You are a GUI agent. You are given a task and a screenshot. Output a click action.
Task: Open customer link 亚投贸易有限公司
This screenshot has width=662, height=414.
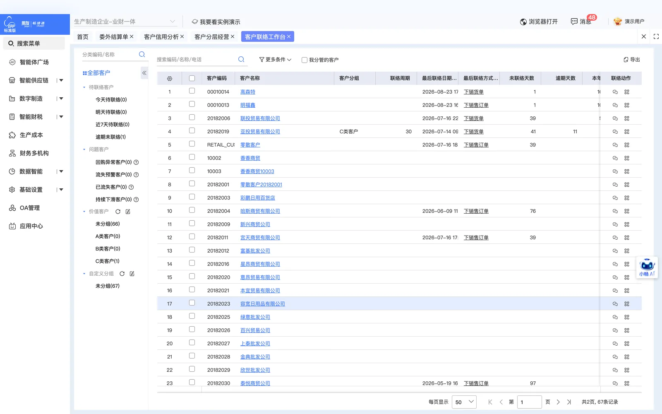[260, 132]
